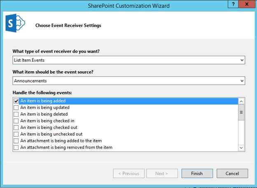Image resolution: width=257 pixels, height=188 pixels.
Task: Click the events list scroll up arrow
Action: (x=241, y=102)
